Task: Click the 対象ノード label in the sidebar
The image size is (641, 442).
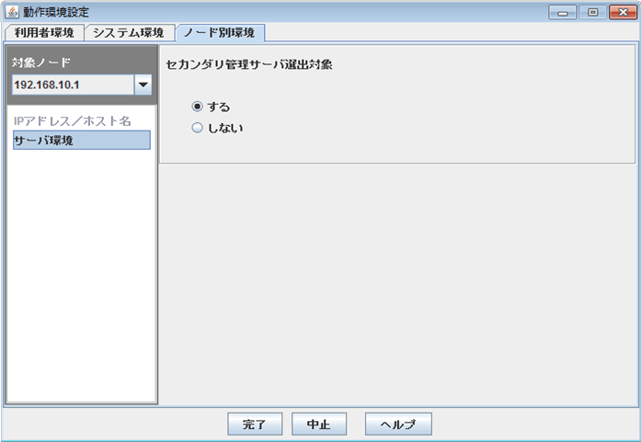Action: coord(41,62)
